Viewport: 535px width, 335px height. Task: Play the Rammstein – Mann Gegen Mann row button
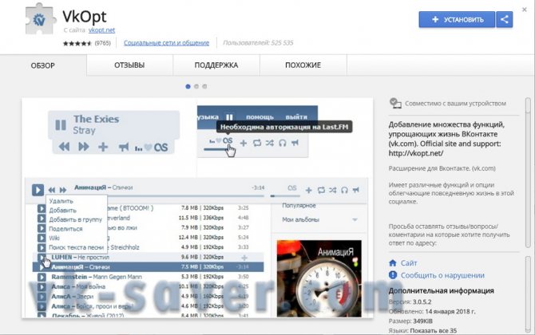[x=42, y=277]
